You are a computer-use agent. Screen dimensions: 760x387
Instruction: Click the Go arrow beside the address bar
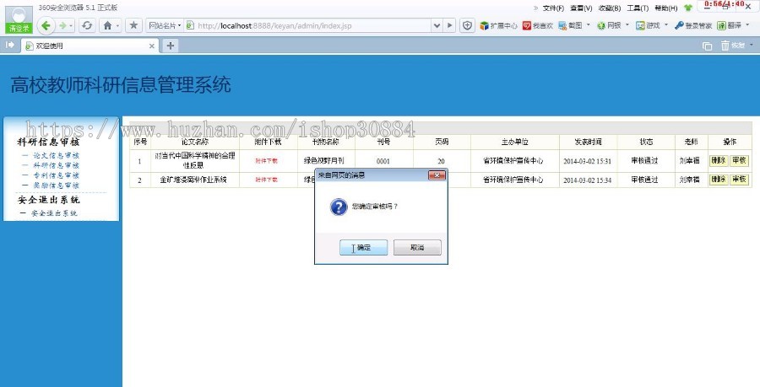450,25
